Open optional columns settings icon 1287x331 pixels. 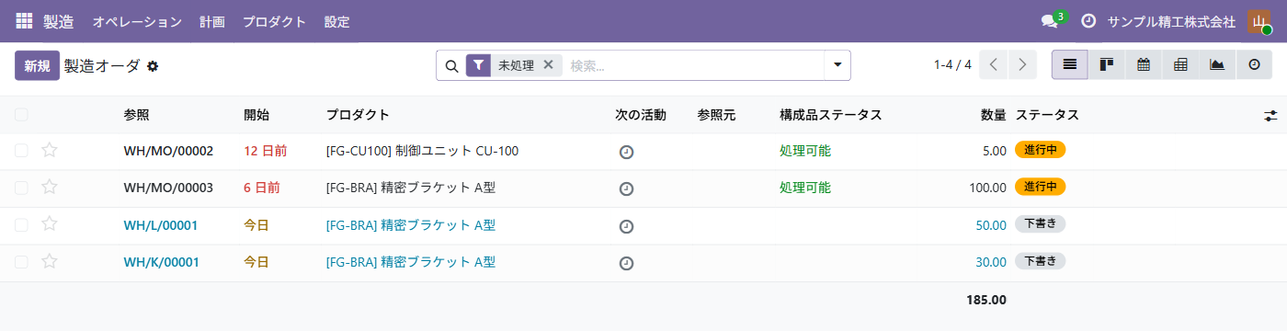click(1270, 115)
